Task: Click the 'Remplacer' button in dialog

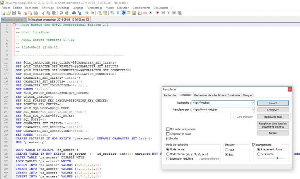Action: pos(273,110)
